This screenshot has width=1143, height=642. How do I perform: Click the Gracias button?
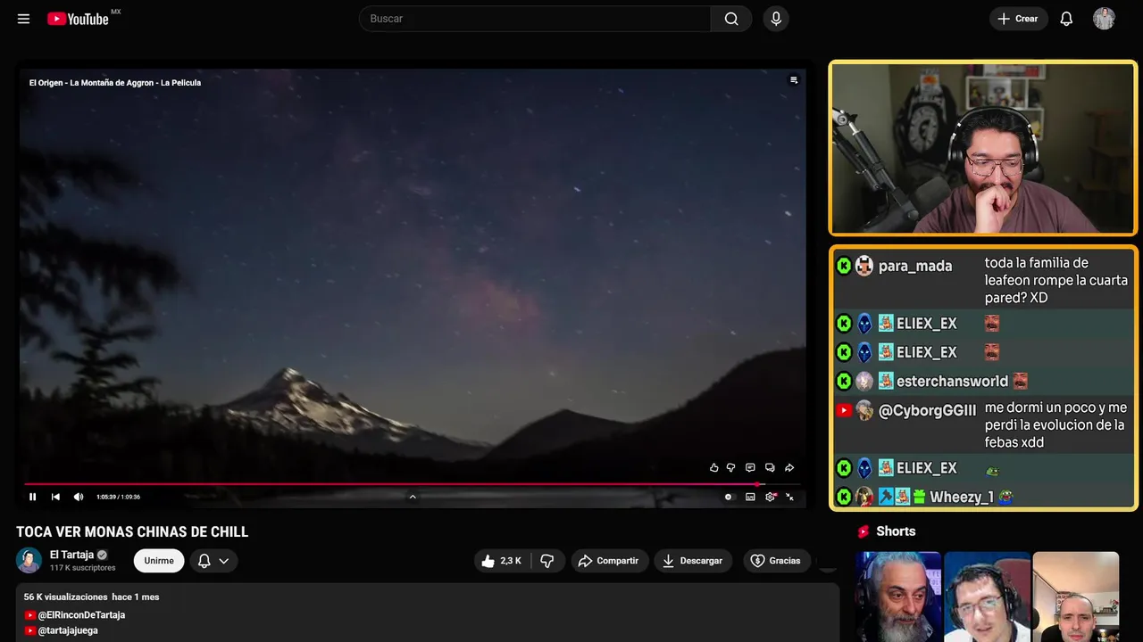(776, 561)
